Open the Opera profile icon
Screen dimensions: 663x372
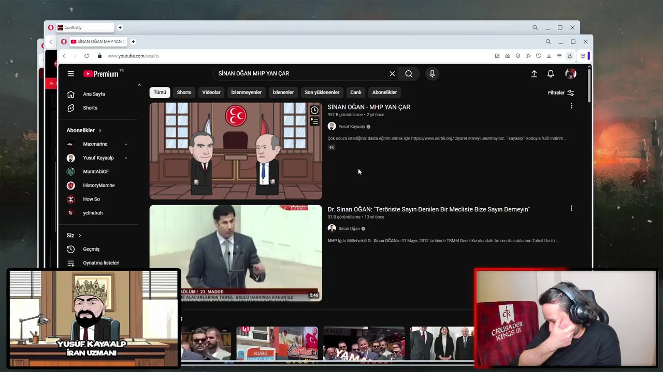point(570,56)
